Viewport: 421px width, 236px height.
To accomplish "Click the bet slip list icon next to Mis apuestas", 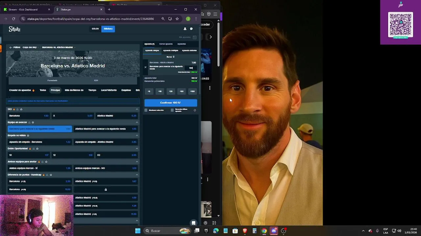I will coord(195,37).
